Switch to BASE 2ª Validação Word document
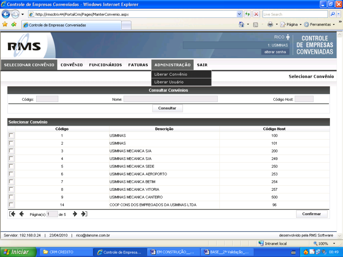Screen dimensions: 343x257 [228, 252]
